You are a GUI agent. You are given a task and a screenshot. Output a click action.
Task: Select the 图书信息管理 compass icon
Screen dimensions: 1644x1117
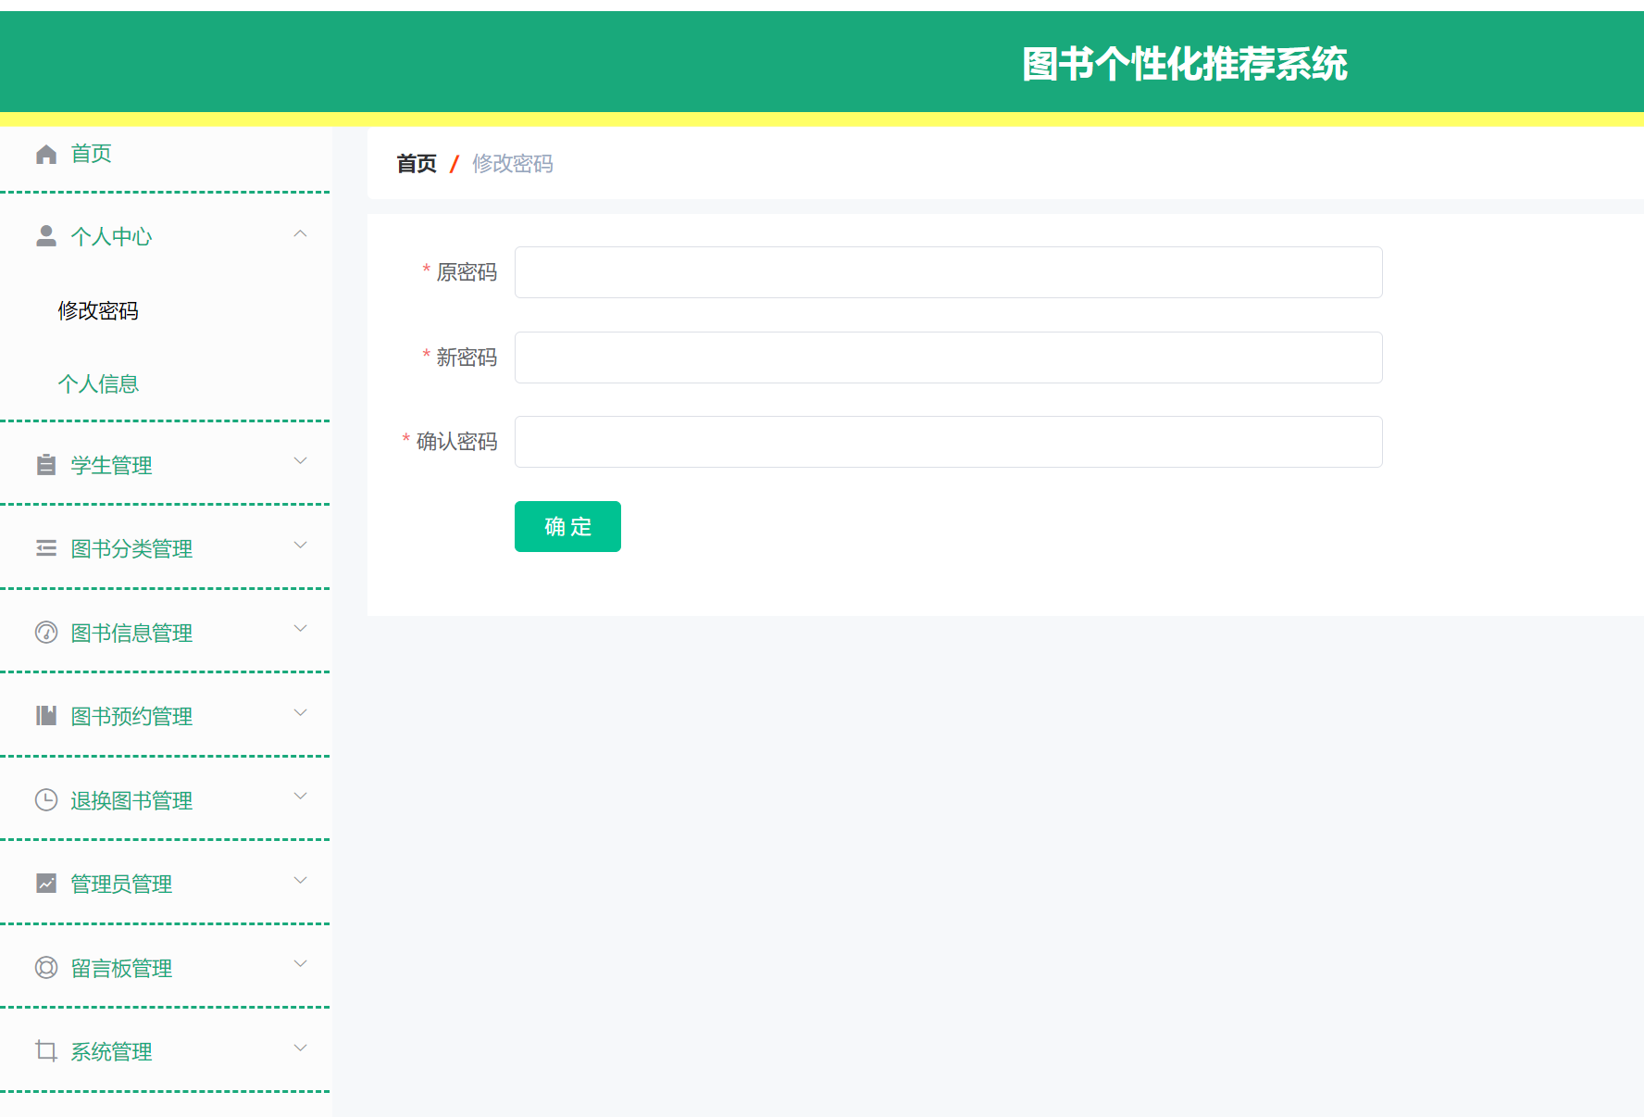[46, 632]
